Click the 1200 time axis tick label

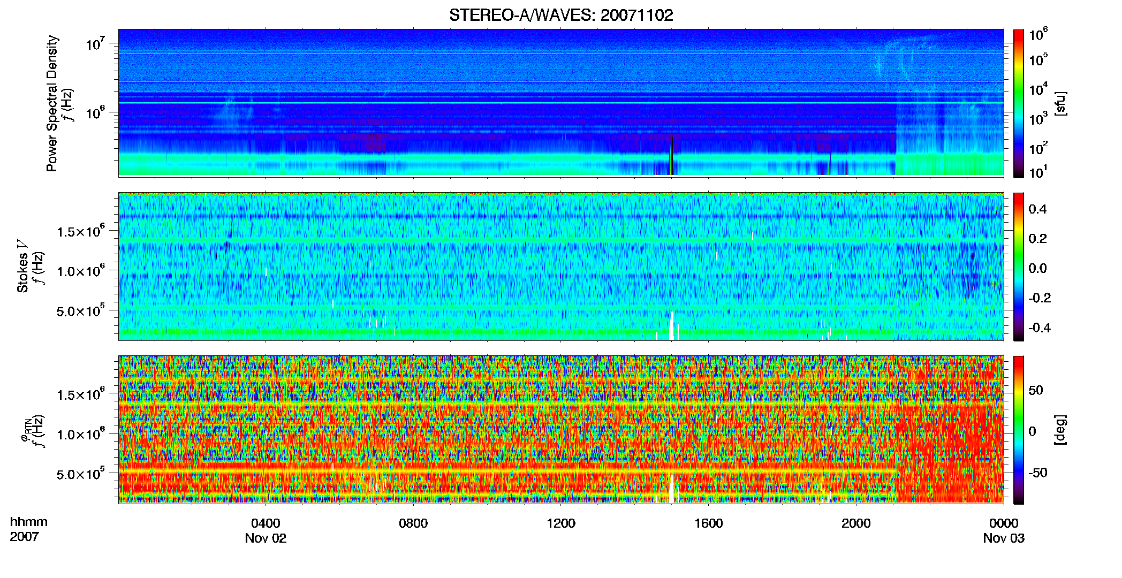pyautogui.click(x=561, y=523)
